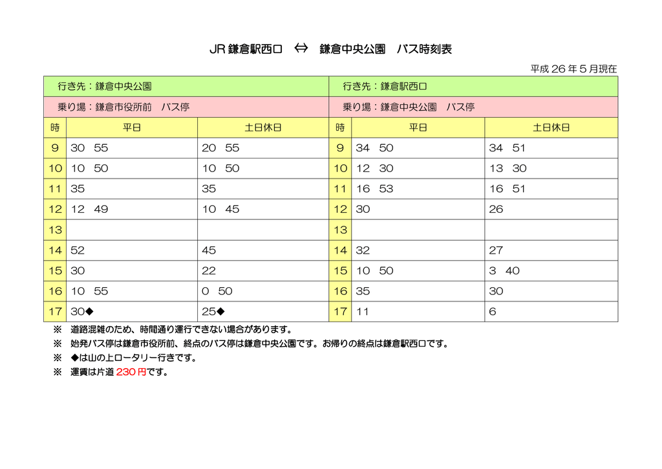Click the "34 50" weekday departures cell
Viewport: 662px width, 469px height.
coord(418,148)
